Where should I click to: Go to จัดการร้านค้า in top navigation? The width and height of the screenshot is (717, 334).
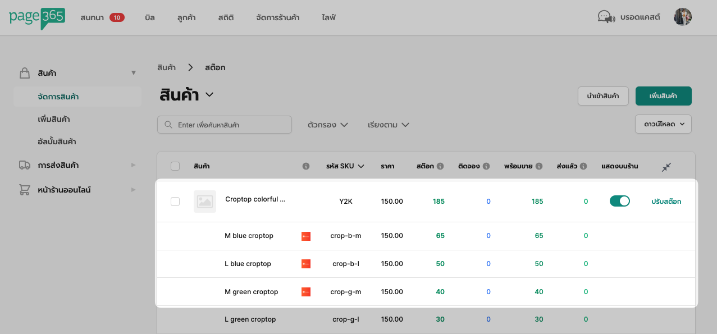[x=277, y=17]
